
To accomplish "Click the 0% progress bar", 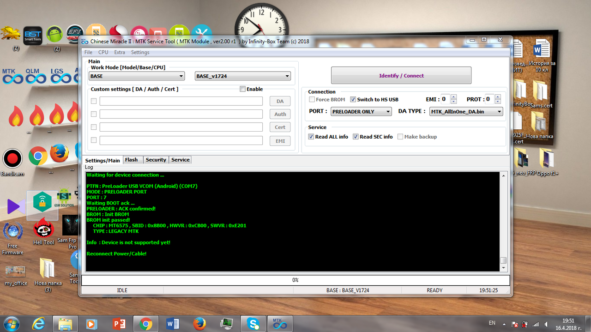I will click(x=295, y=280).
